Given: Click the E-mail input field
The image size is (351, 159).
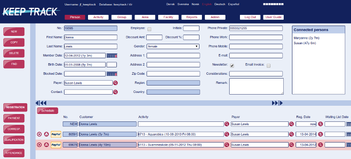Looking at the screenshot, I should (x=256, y=55).
